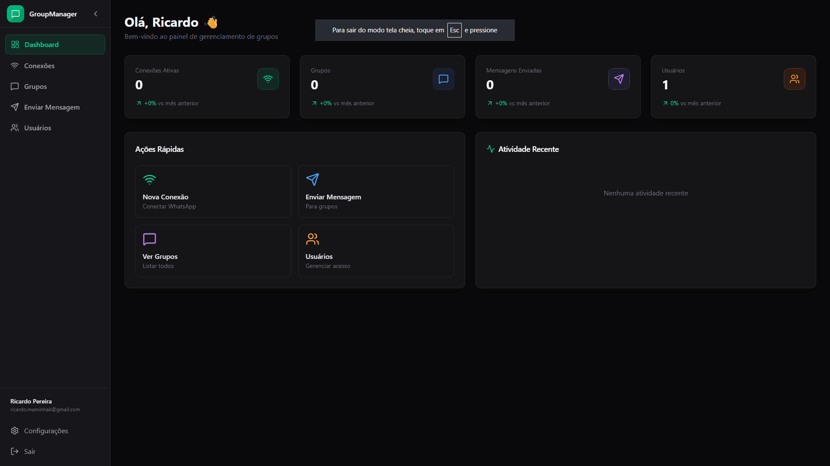
Task: Click the GroupManager green chat logo
Action: pyautogui.click(x=16, y=14)
